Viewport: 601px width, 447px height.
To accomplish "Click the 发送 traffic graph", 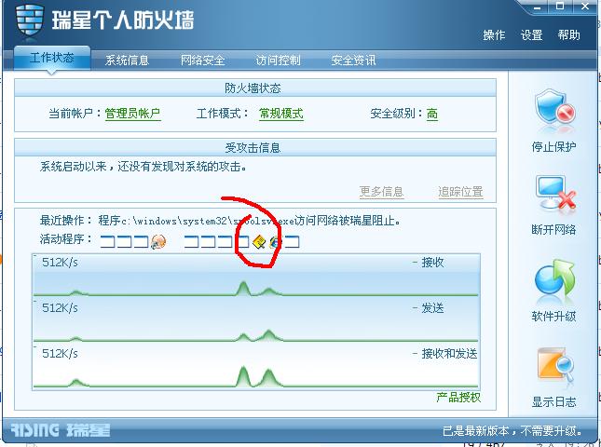I will pos(255,320).
